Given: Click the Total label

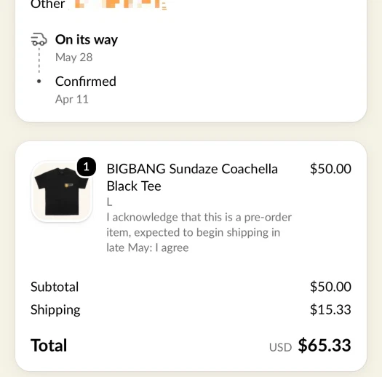Looking at the screenshot, I should tap(49, 345).
